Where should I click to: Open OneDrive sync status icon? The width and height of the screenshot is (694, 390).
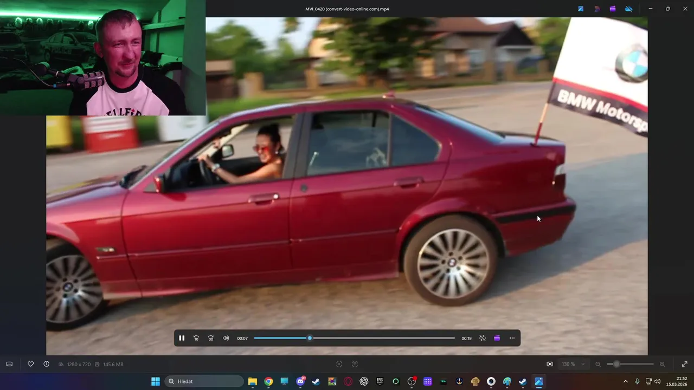click(x=629, y=9)
